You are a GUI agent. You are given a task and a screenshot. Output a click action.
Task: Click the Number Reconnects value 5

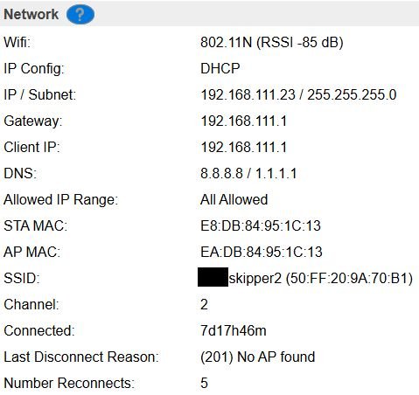(x=204, y=383)
